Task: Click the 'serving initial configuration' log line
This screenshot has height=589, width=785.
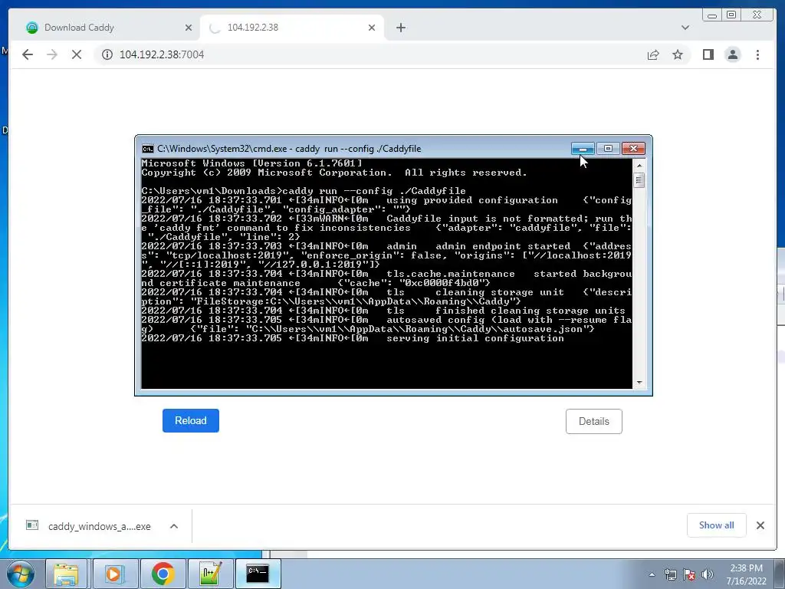Action: [475, 338]
